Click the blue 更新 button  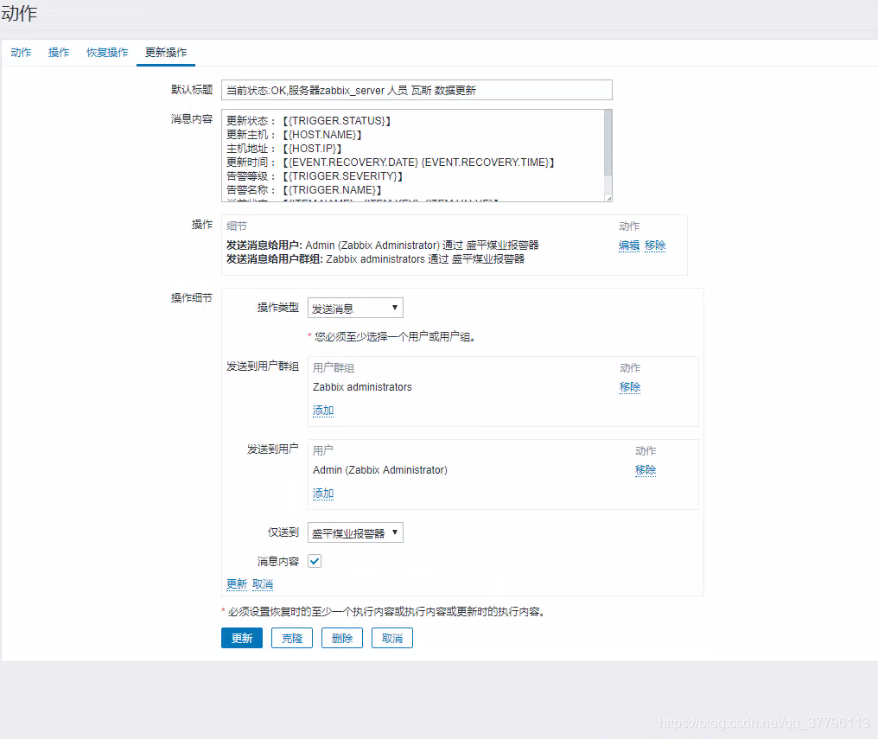click(x=242, y=638)
